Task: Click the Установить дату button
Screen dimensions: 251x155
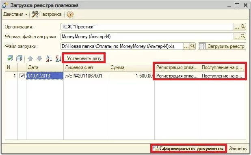Action: tap(84, 58)
